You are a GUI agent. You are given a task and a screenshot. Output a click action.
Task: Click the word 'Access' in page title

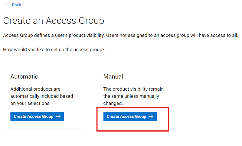62,21
